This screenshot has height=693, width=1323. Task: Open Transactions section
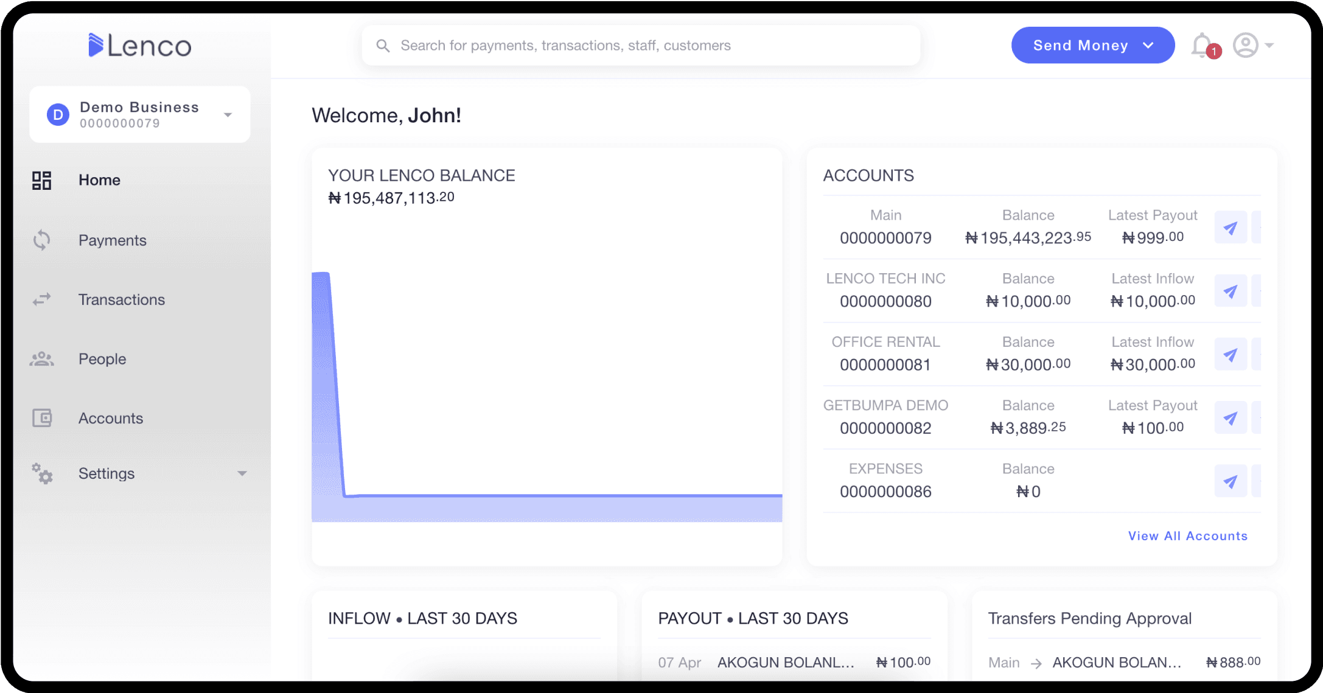[x=122, y=299]
